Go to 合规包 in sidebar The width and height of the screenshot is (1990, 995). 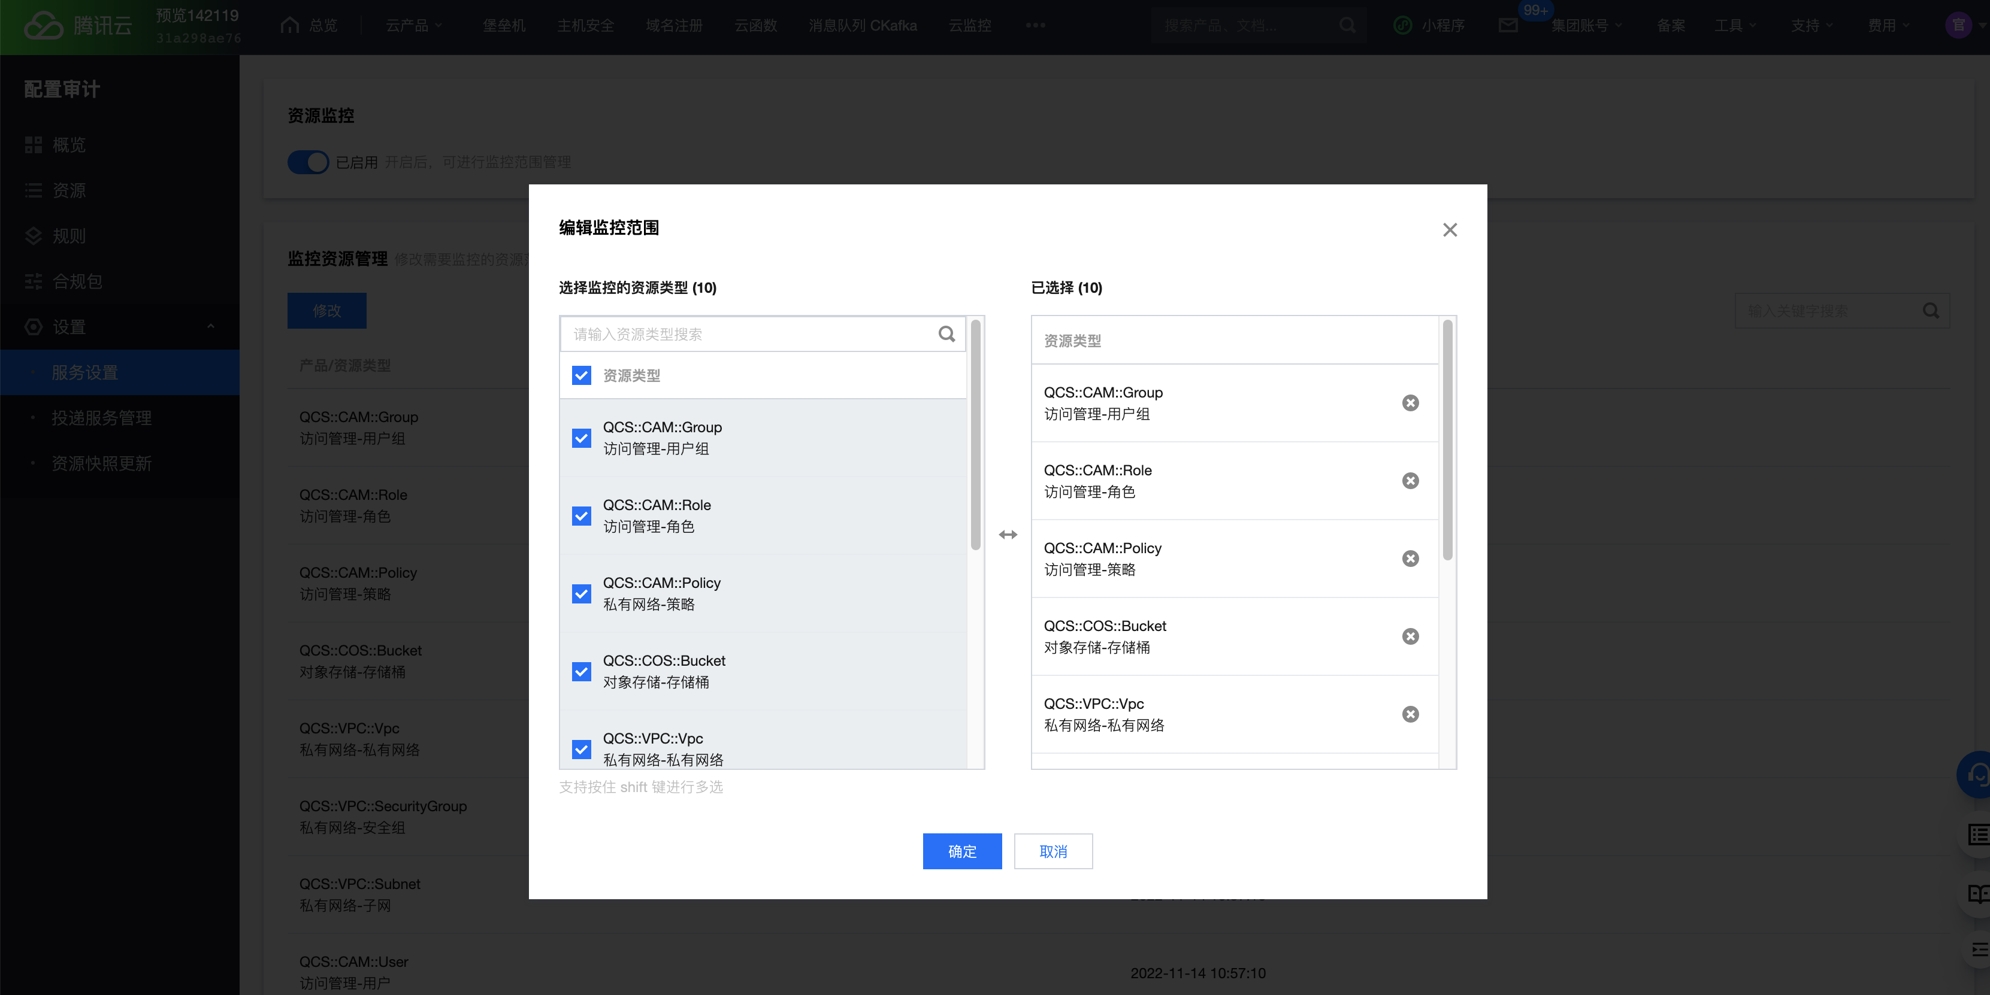[77, 281]
